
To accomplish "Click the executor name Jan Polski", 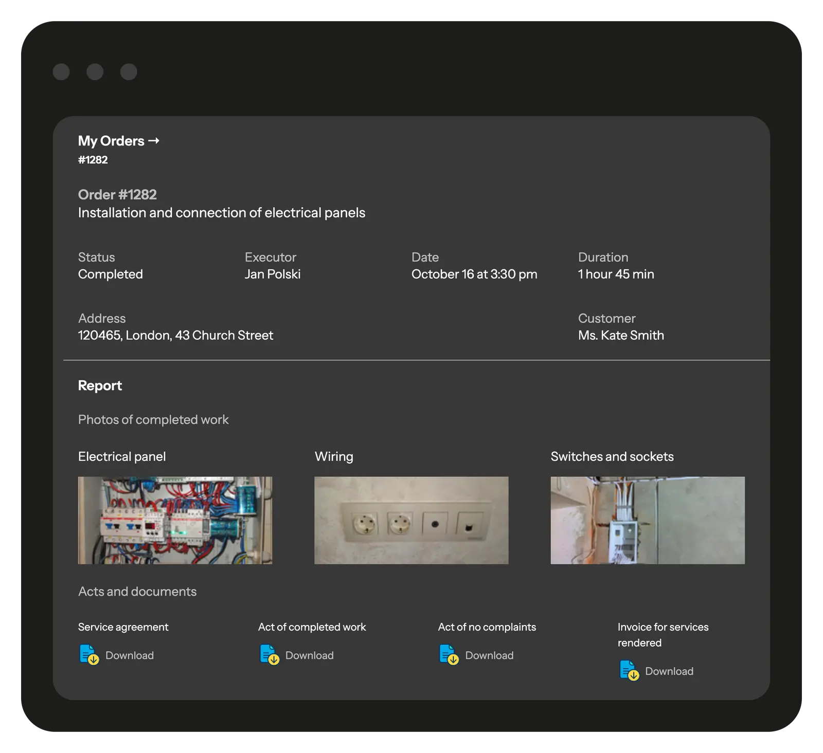I will point(273,274).
